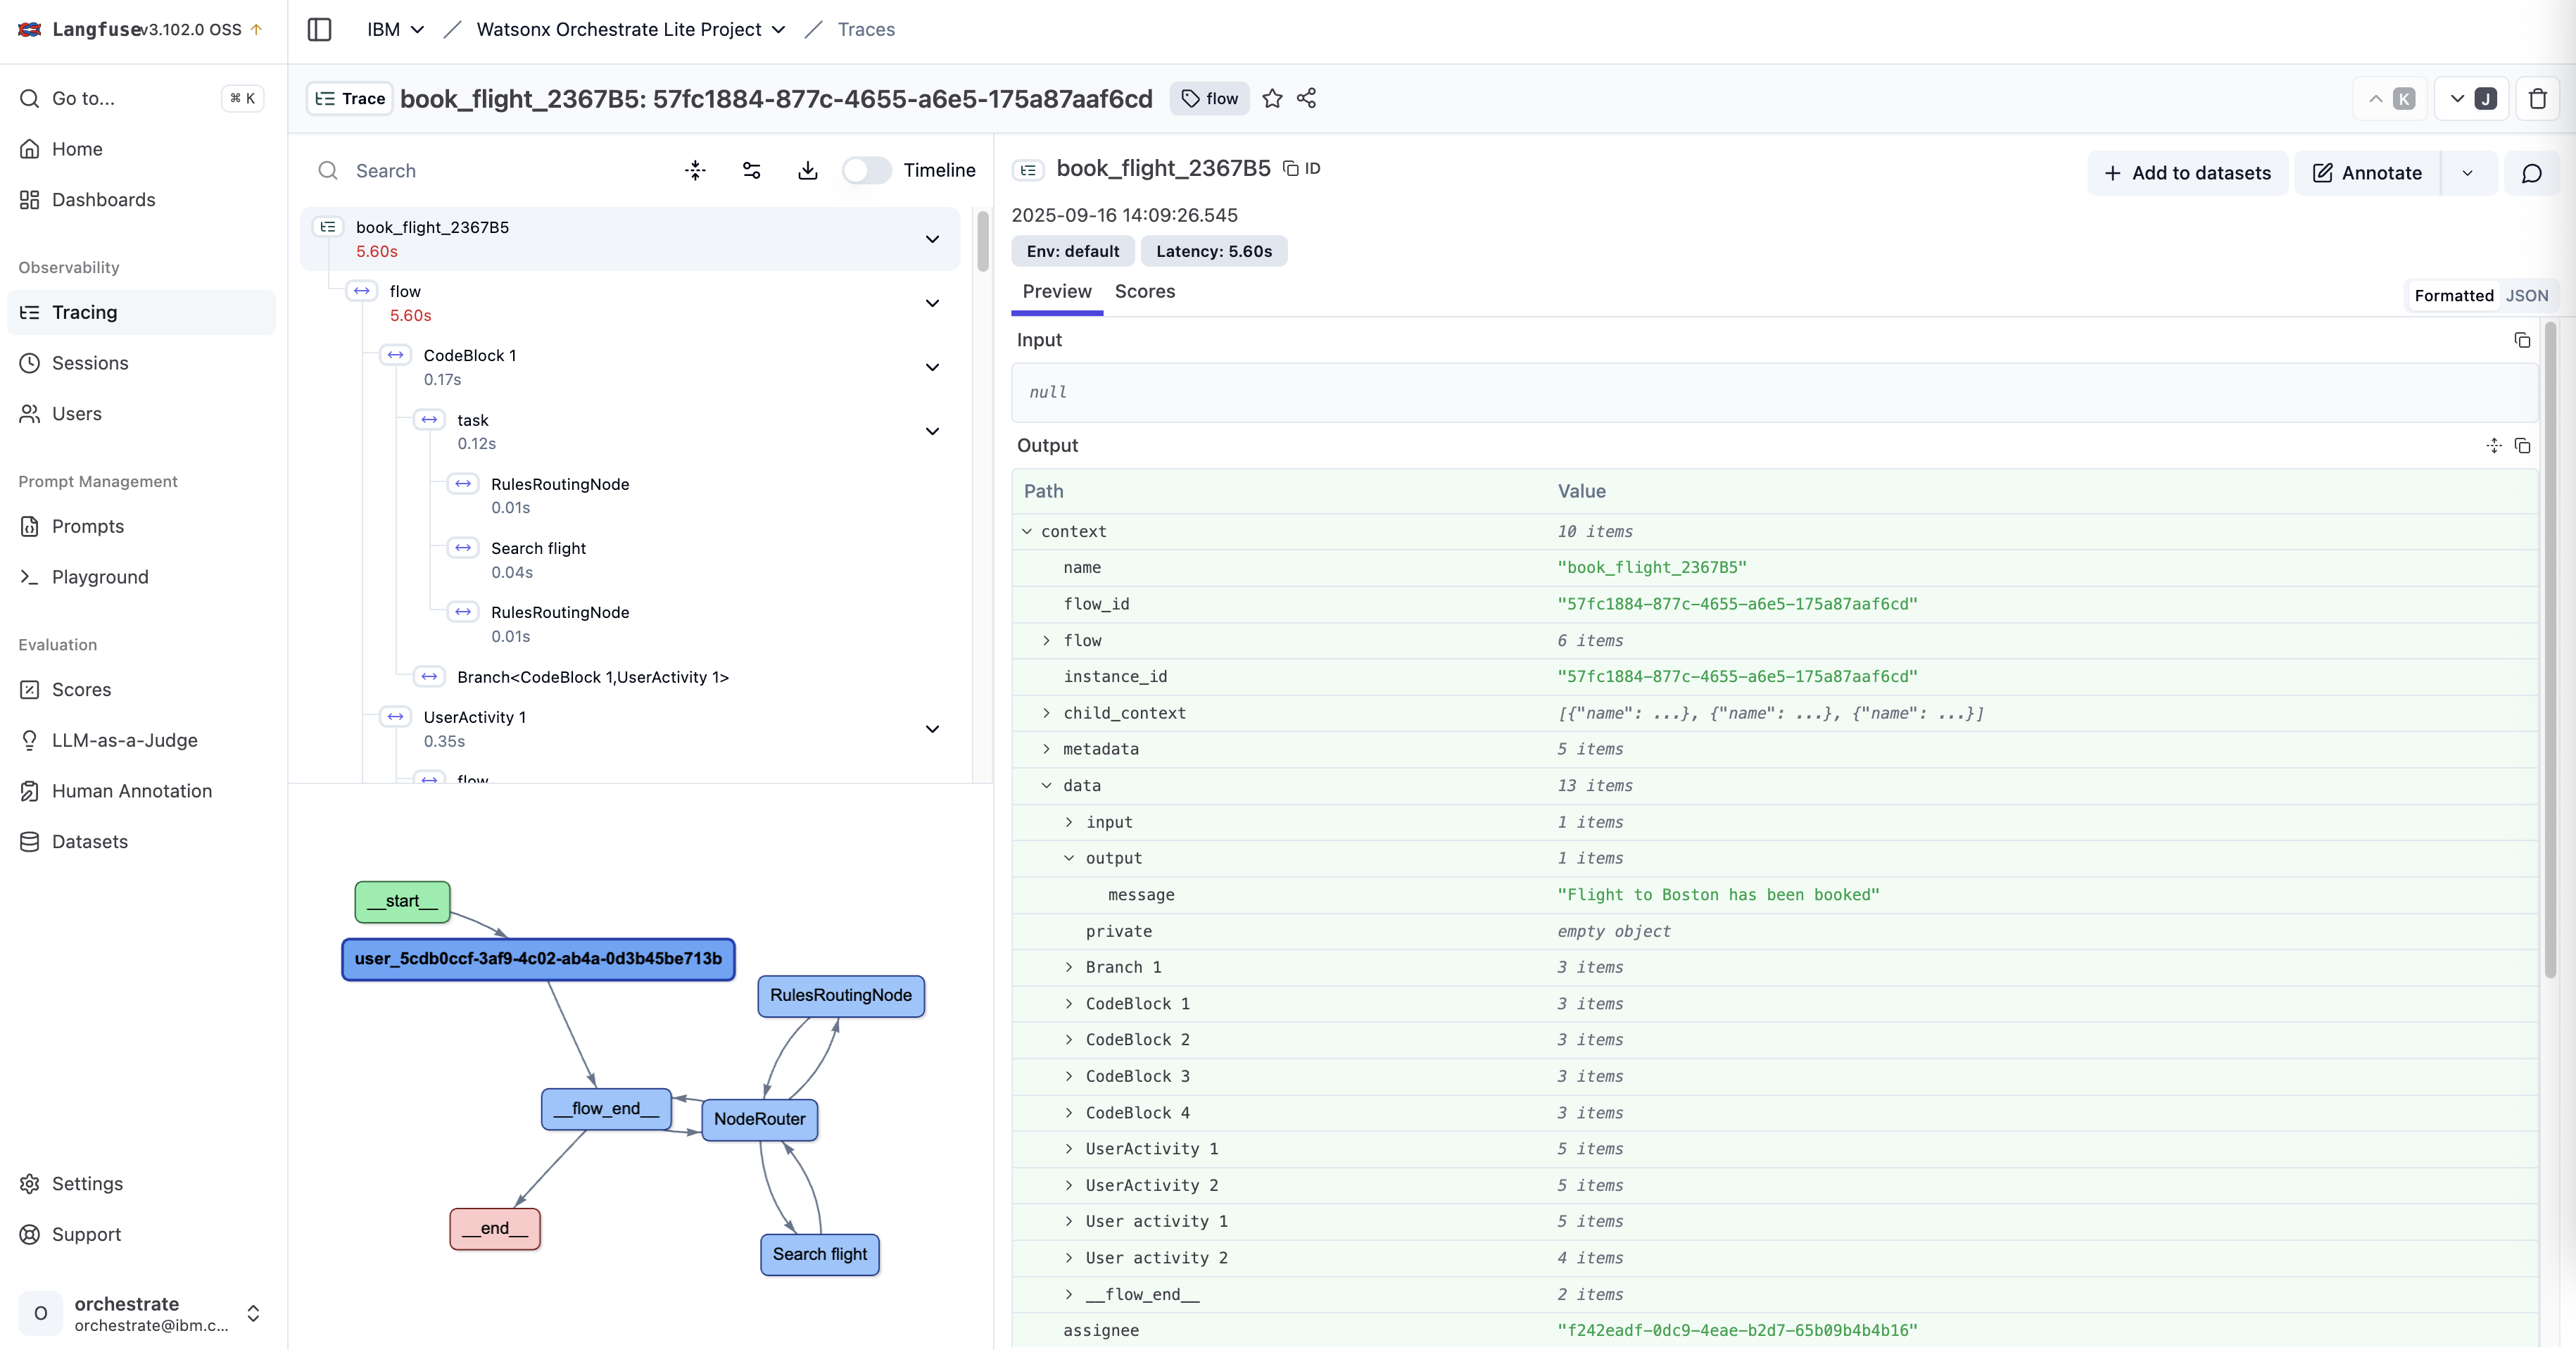Image resolution: width=2576 pixels, height=1350 pixels.
Task: Copy the Output section content
Action: [2522, 445]
